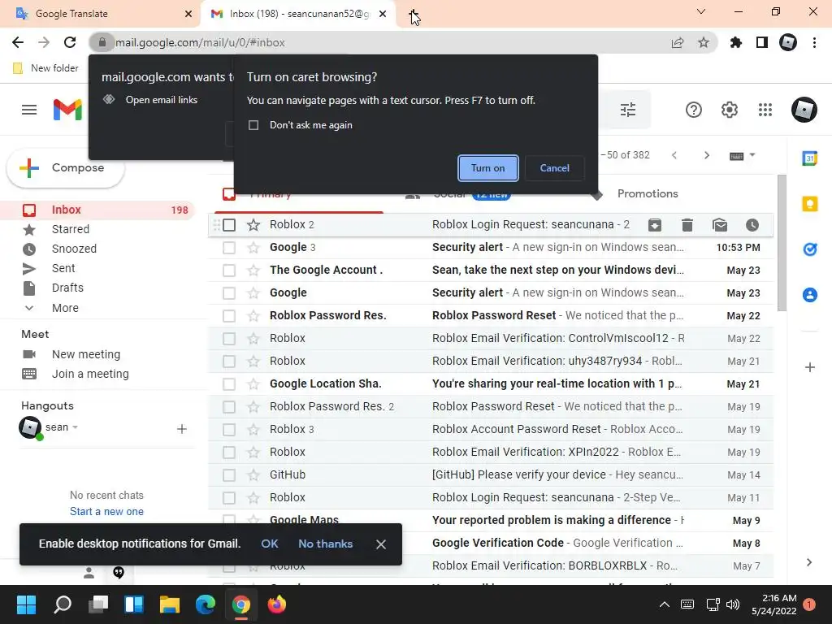Select the Roblox Login Request email checkbox

(x=229, y=225)
